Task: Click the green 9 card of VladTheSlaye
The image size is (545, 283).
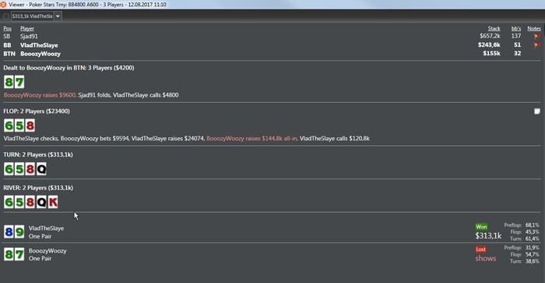Action: coord(19,232)
